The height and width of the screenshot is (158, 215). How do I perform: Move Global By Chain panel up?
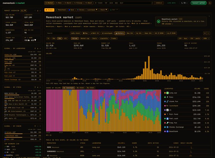pyautogui.click(x=35, y=126)
